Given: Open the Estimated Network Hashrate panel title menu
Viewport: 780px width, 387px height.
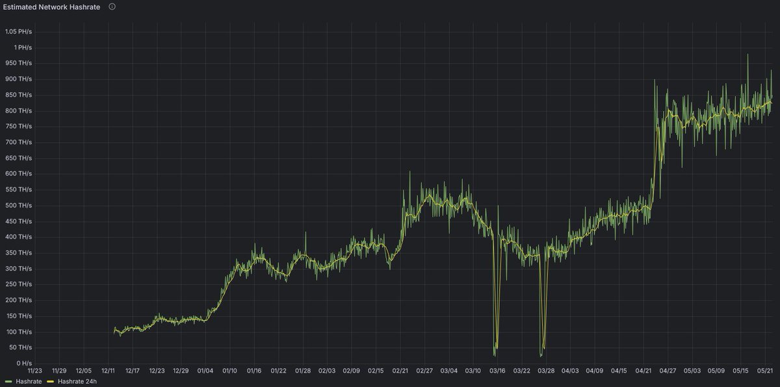Looking at the screenshot, I should pos(52,6).
